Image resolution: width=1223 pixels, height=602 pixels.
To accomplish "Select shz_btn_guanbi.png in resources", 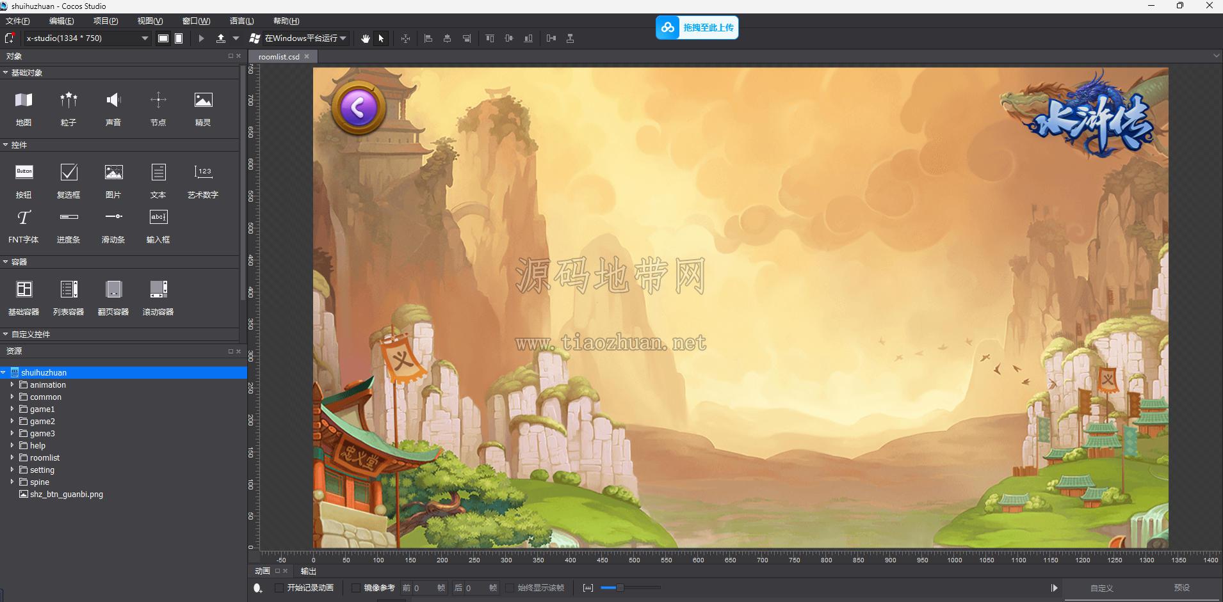I will click(67, 495).
